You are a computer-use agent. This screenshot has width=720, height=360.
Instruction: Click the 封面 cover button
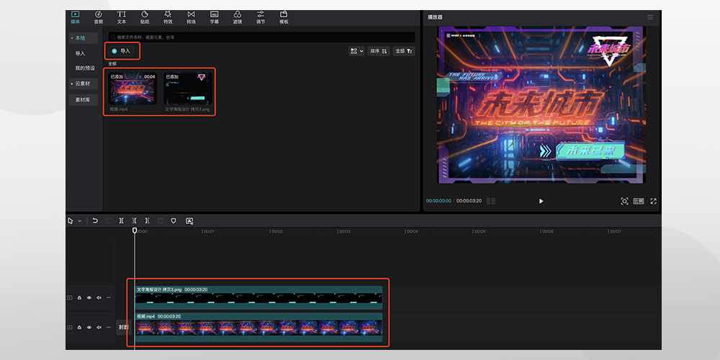124,328
